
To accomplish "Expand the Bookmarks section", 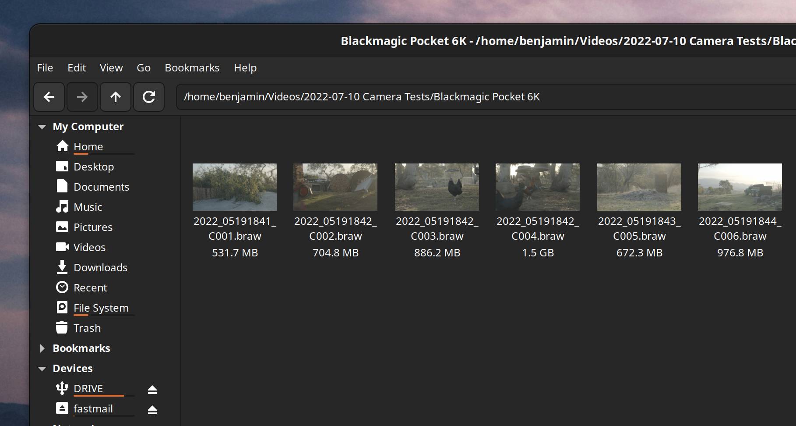I will (42, 348).
